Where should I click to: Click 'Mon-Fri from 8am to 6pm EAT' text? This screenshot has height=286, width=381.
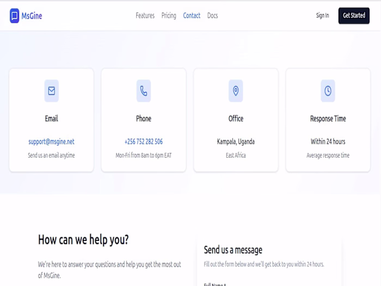tap(144, 155)
